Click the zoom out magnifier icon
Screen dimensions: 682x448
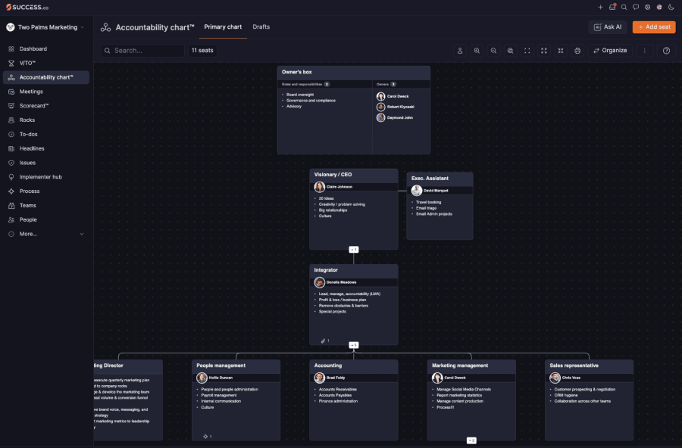(493, 51)
